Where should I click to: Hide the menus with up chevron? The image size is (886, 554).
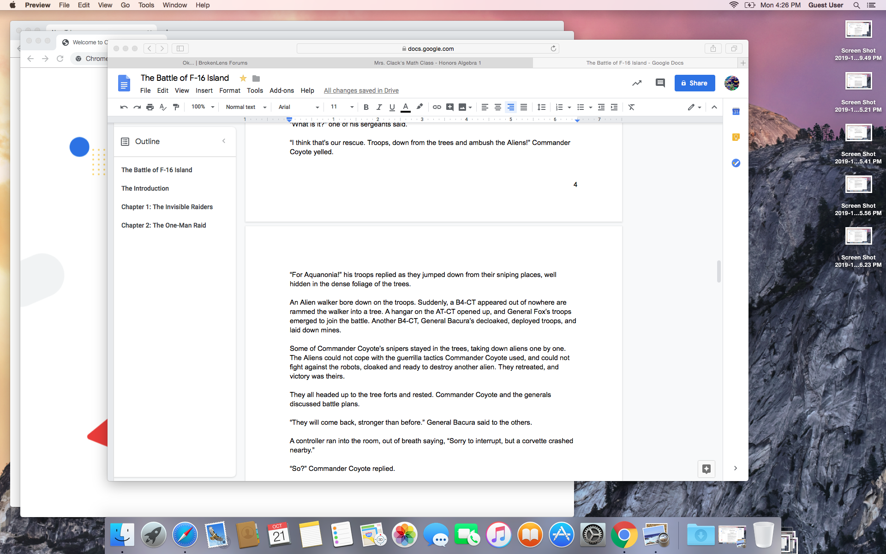[714, 107]
